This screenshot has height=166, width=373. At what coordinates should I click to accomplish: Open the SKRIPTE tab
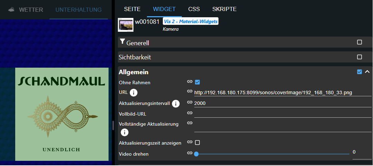(x=224, y=9)
